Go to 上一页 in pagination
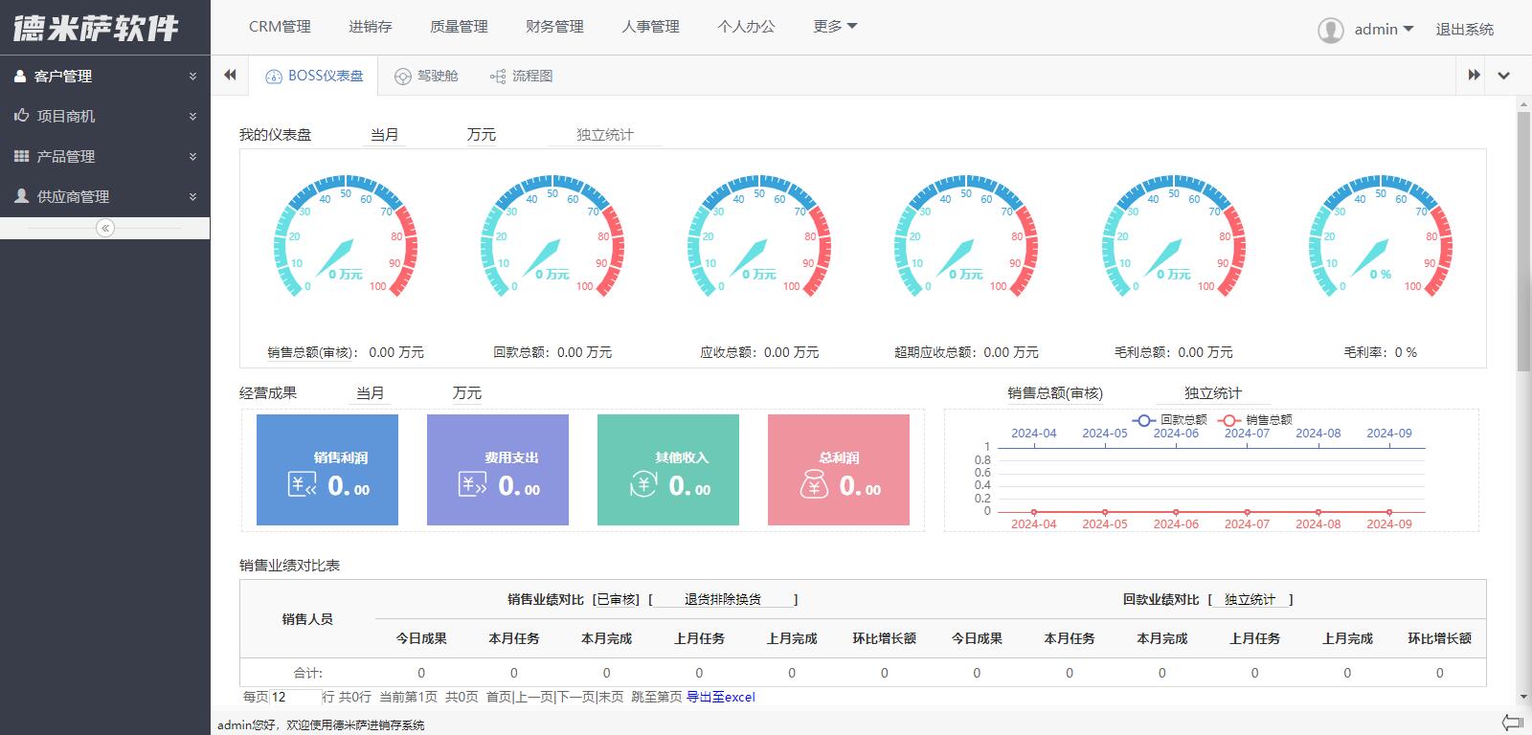Image resolution: width=1532 pixels, height=735 pixels. click(x=534, y=697)
